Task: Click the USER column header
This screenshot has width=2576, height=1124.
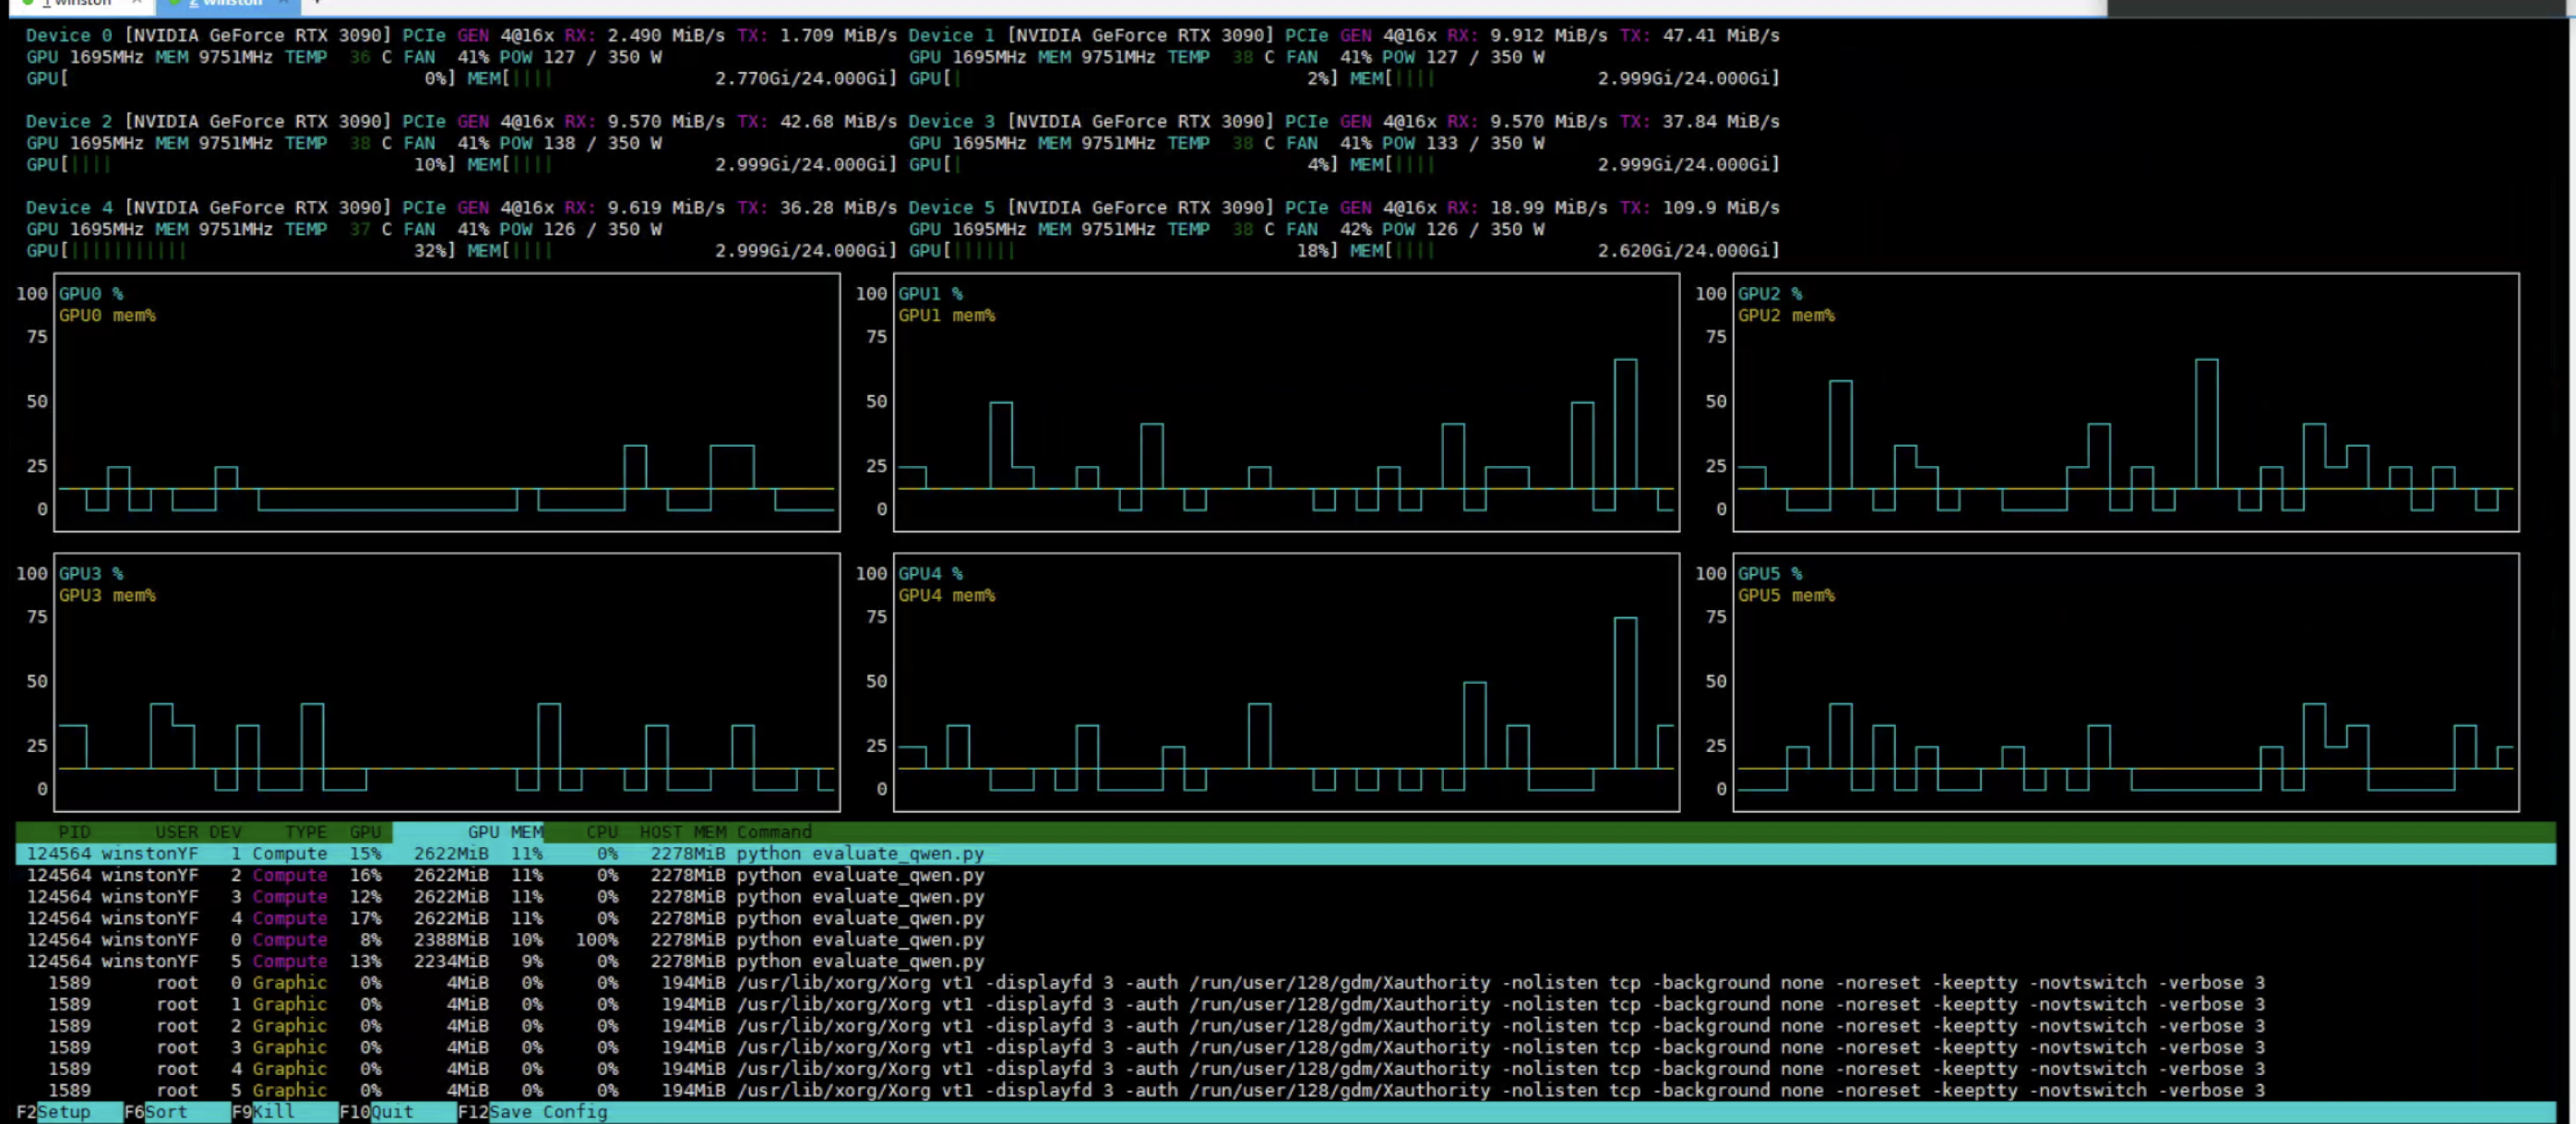Action: (x=176, y=832)
